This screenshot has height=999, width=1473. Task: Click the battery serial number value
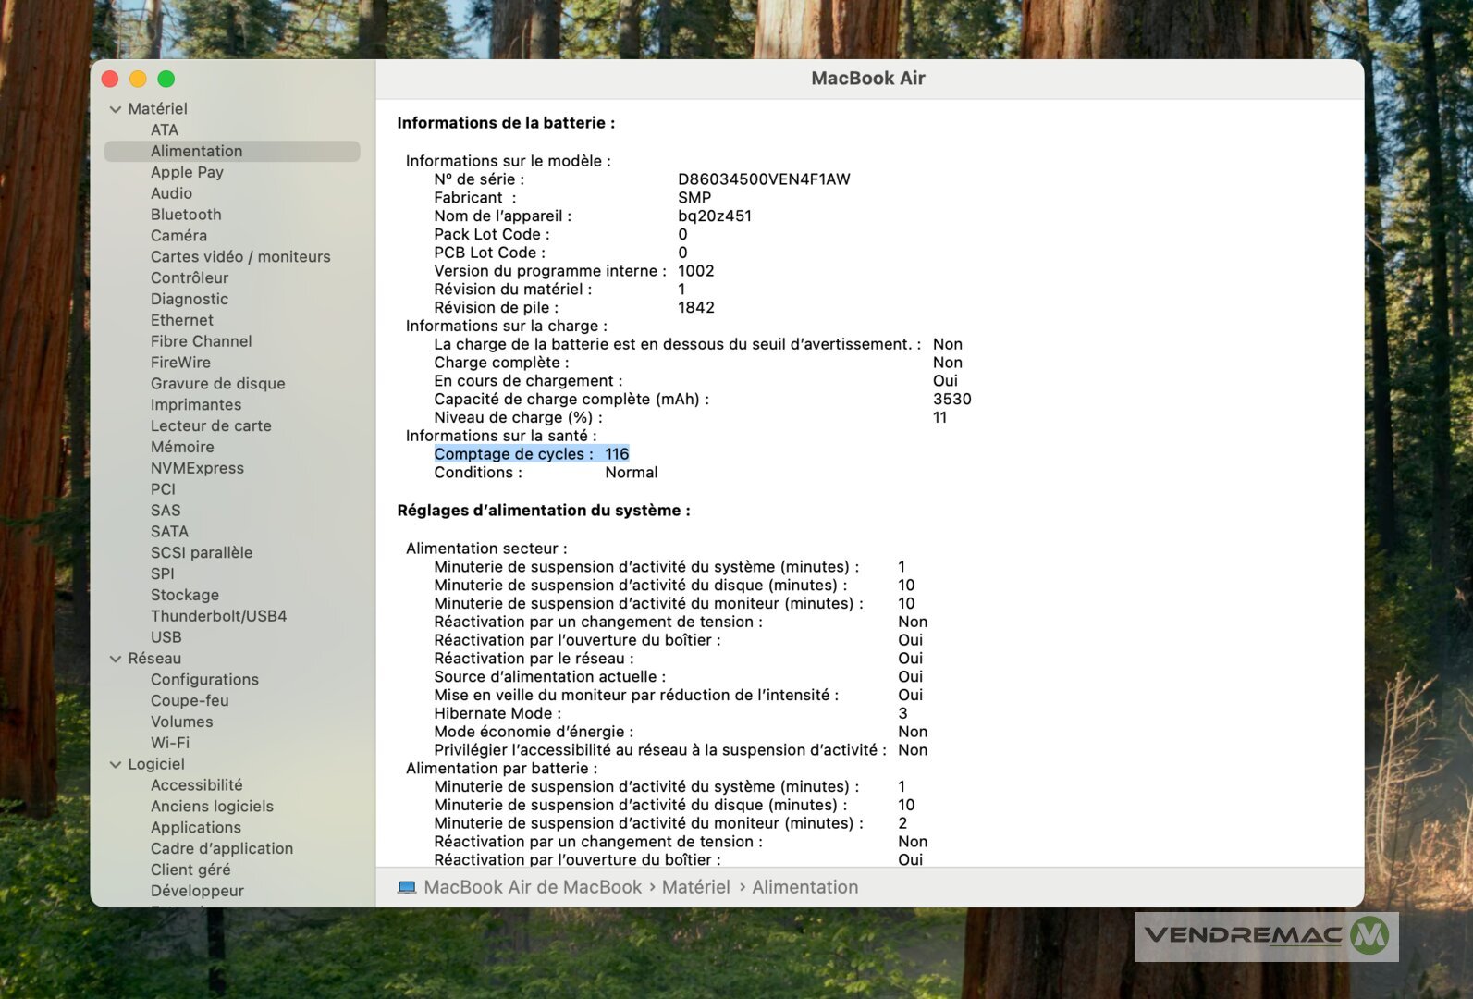pos(764,179)
